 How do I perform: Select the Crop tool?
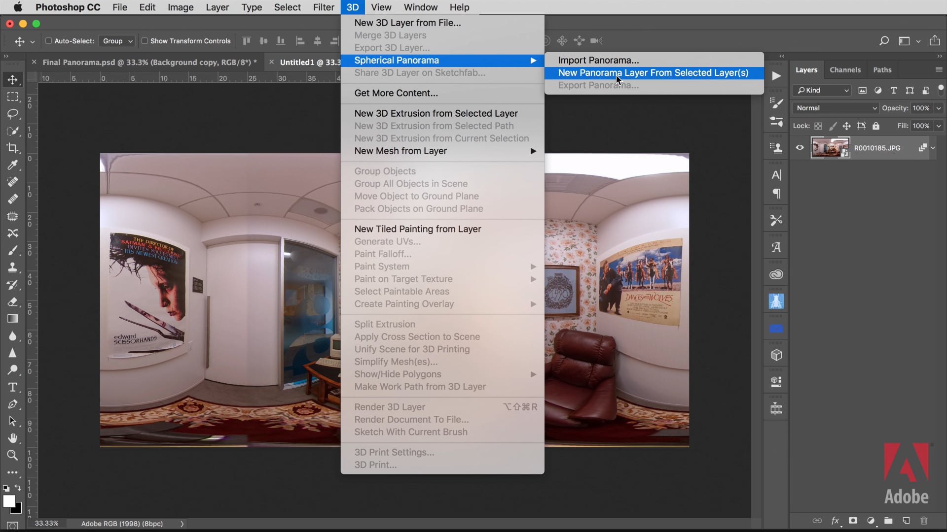[13, 148]
